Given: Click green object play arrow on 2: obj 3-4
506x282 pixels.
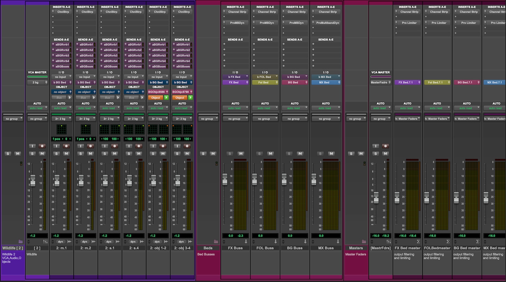Looking at the screenshot, I should pos(190,98).
